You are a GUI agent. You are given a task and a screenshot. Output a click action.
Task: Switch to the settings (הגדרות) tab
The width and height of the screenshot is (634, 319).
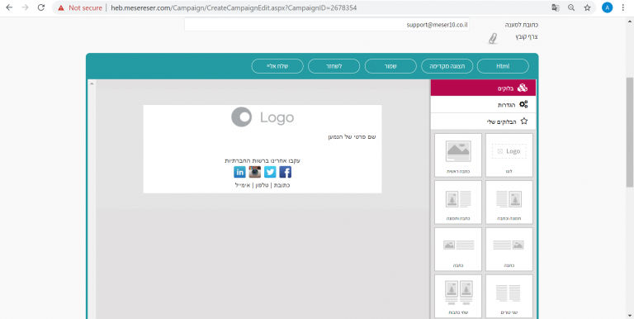click(483, 104)
